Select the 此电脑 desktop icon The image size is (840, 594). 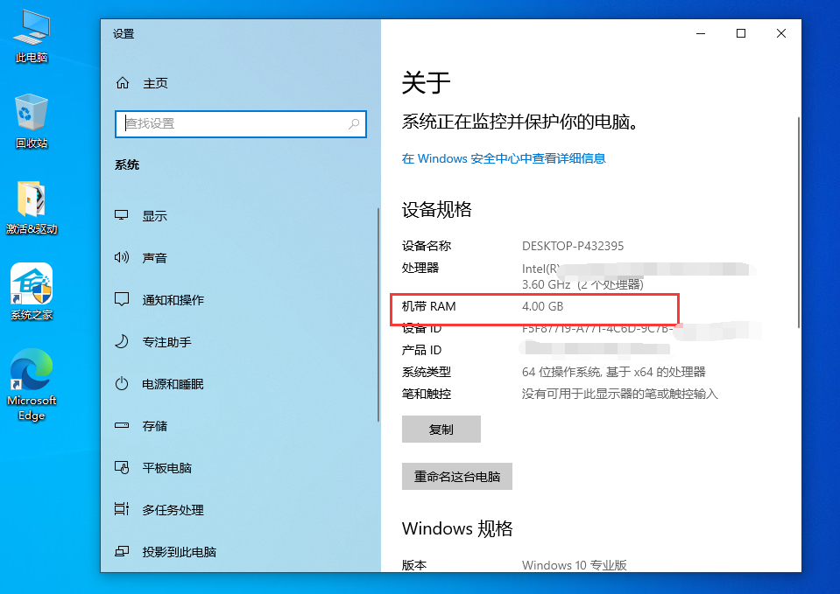click(32, 37)
